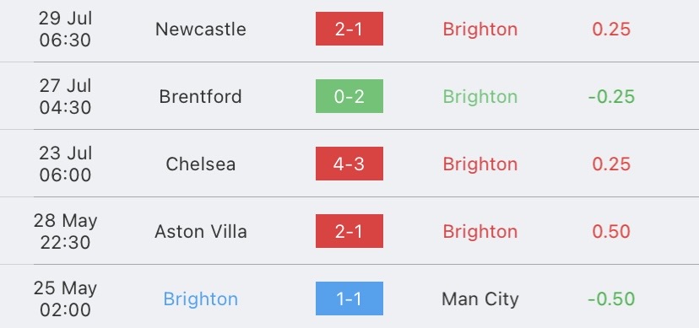The height and width of the screenshot is (328, 699).
Task: Select the green 0-2 score badge
Action: pyautogui.click(x=349, y=96)
